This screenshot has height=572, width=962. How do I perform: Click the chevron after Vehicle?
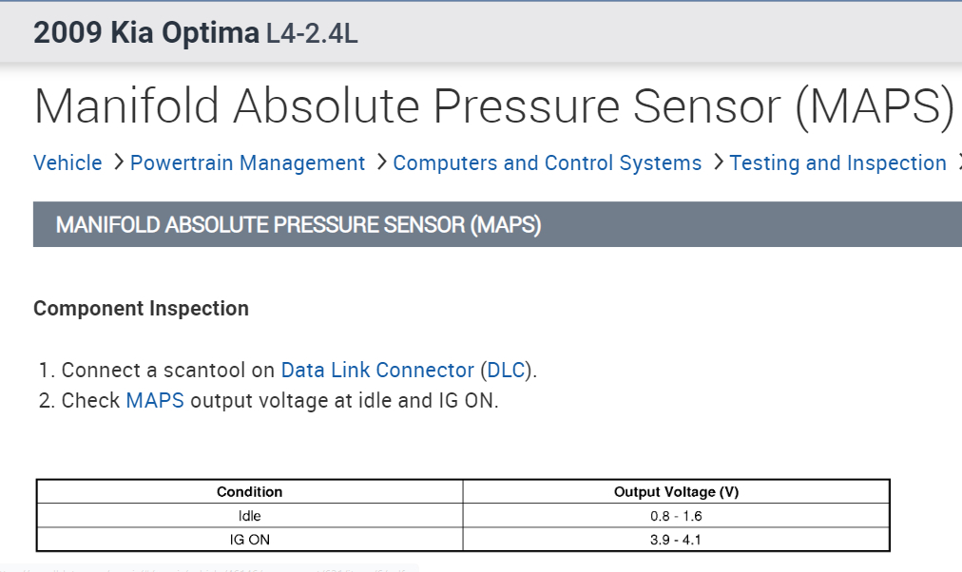point(119,162)
